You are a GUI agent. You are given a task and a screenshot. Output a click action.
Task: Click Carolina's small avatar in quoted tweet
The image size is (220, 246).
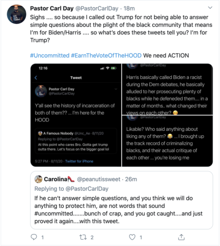38,179
